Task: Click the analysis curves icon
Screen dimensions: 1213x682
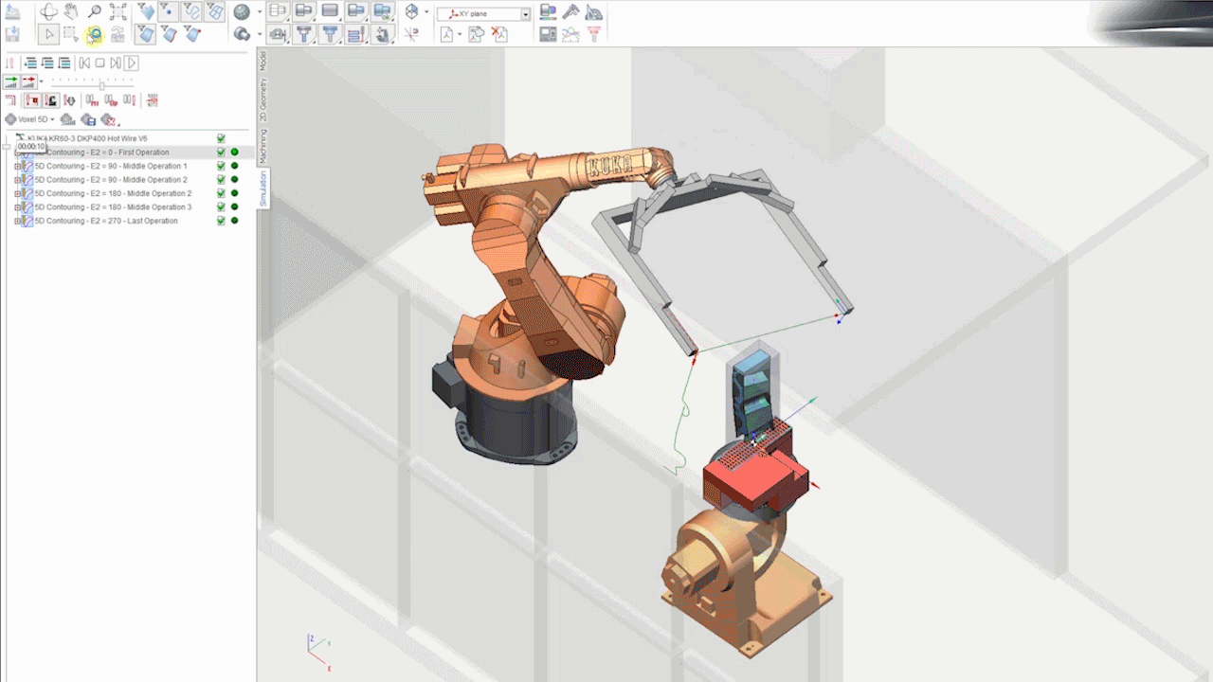Action: point(570,34)
